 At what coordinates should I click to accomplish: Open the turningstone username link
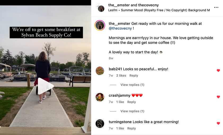point(120,122)
